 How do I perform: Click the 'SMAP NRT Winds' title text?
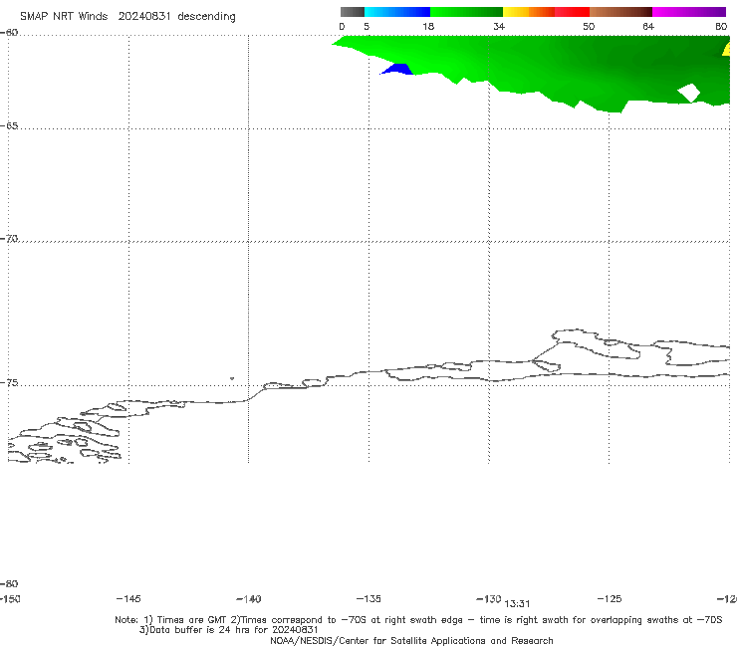(x=64, y=16)
